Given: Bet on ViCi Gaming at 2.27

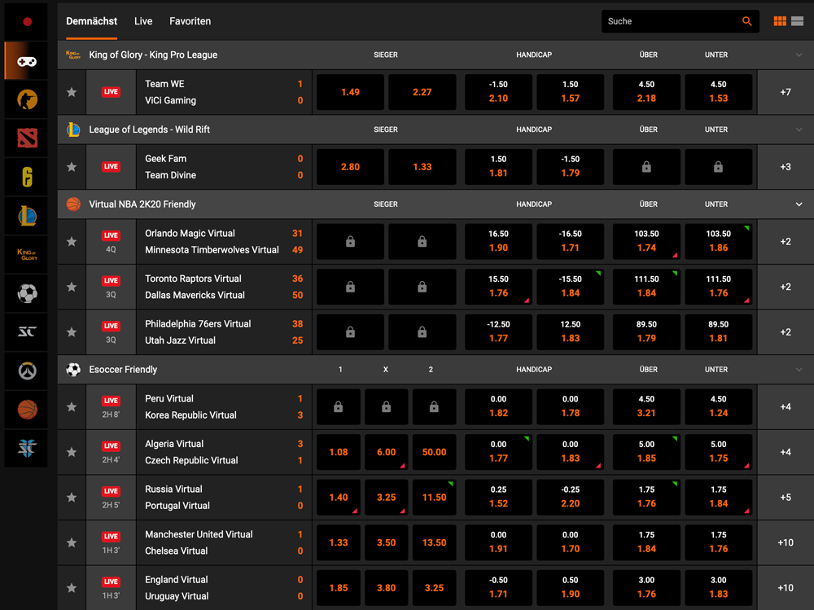Looking at the screenshot, I should coord(422,92).
